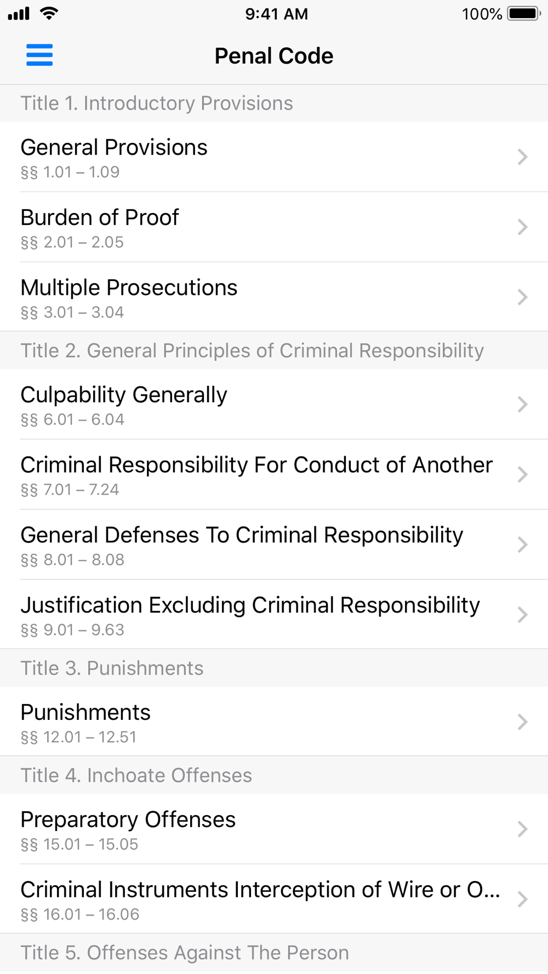This screenshot has width=548, height=974.
Task: Tap chevron arrow beside General Provisions
Action: pos(522,157)
